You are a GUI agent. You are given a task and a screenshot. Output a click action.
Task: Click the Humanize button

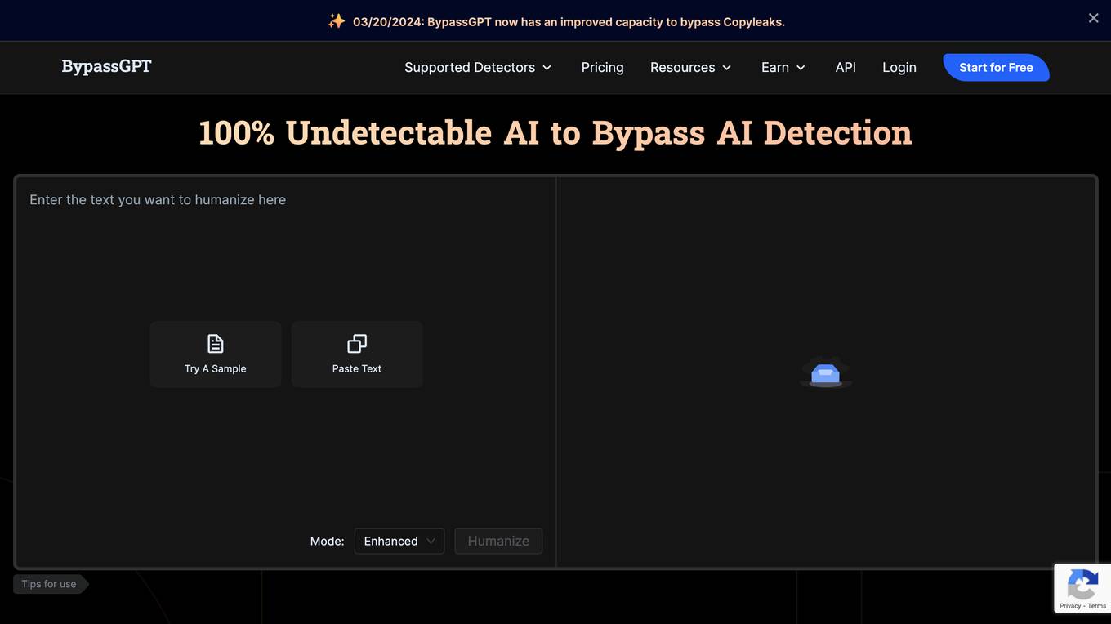498,541
